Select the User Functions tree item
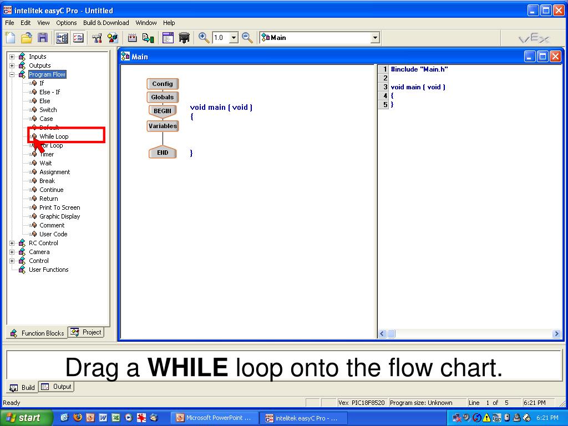The image size is (568, 426). click(49, 270)
